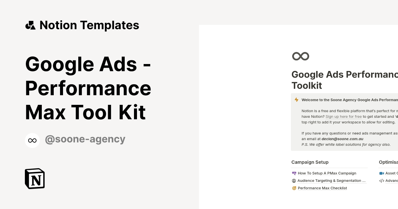398x209 pixels.
Task: Click the @soone-agency infinity avatar icon
Action: 32,140
